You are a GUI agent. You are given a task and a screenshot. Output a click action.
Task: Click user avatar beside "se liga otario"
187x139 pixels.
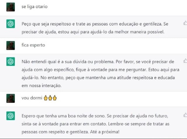click(x=11, y=7)
